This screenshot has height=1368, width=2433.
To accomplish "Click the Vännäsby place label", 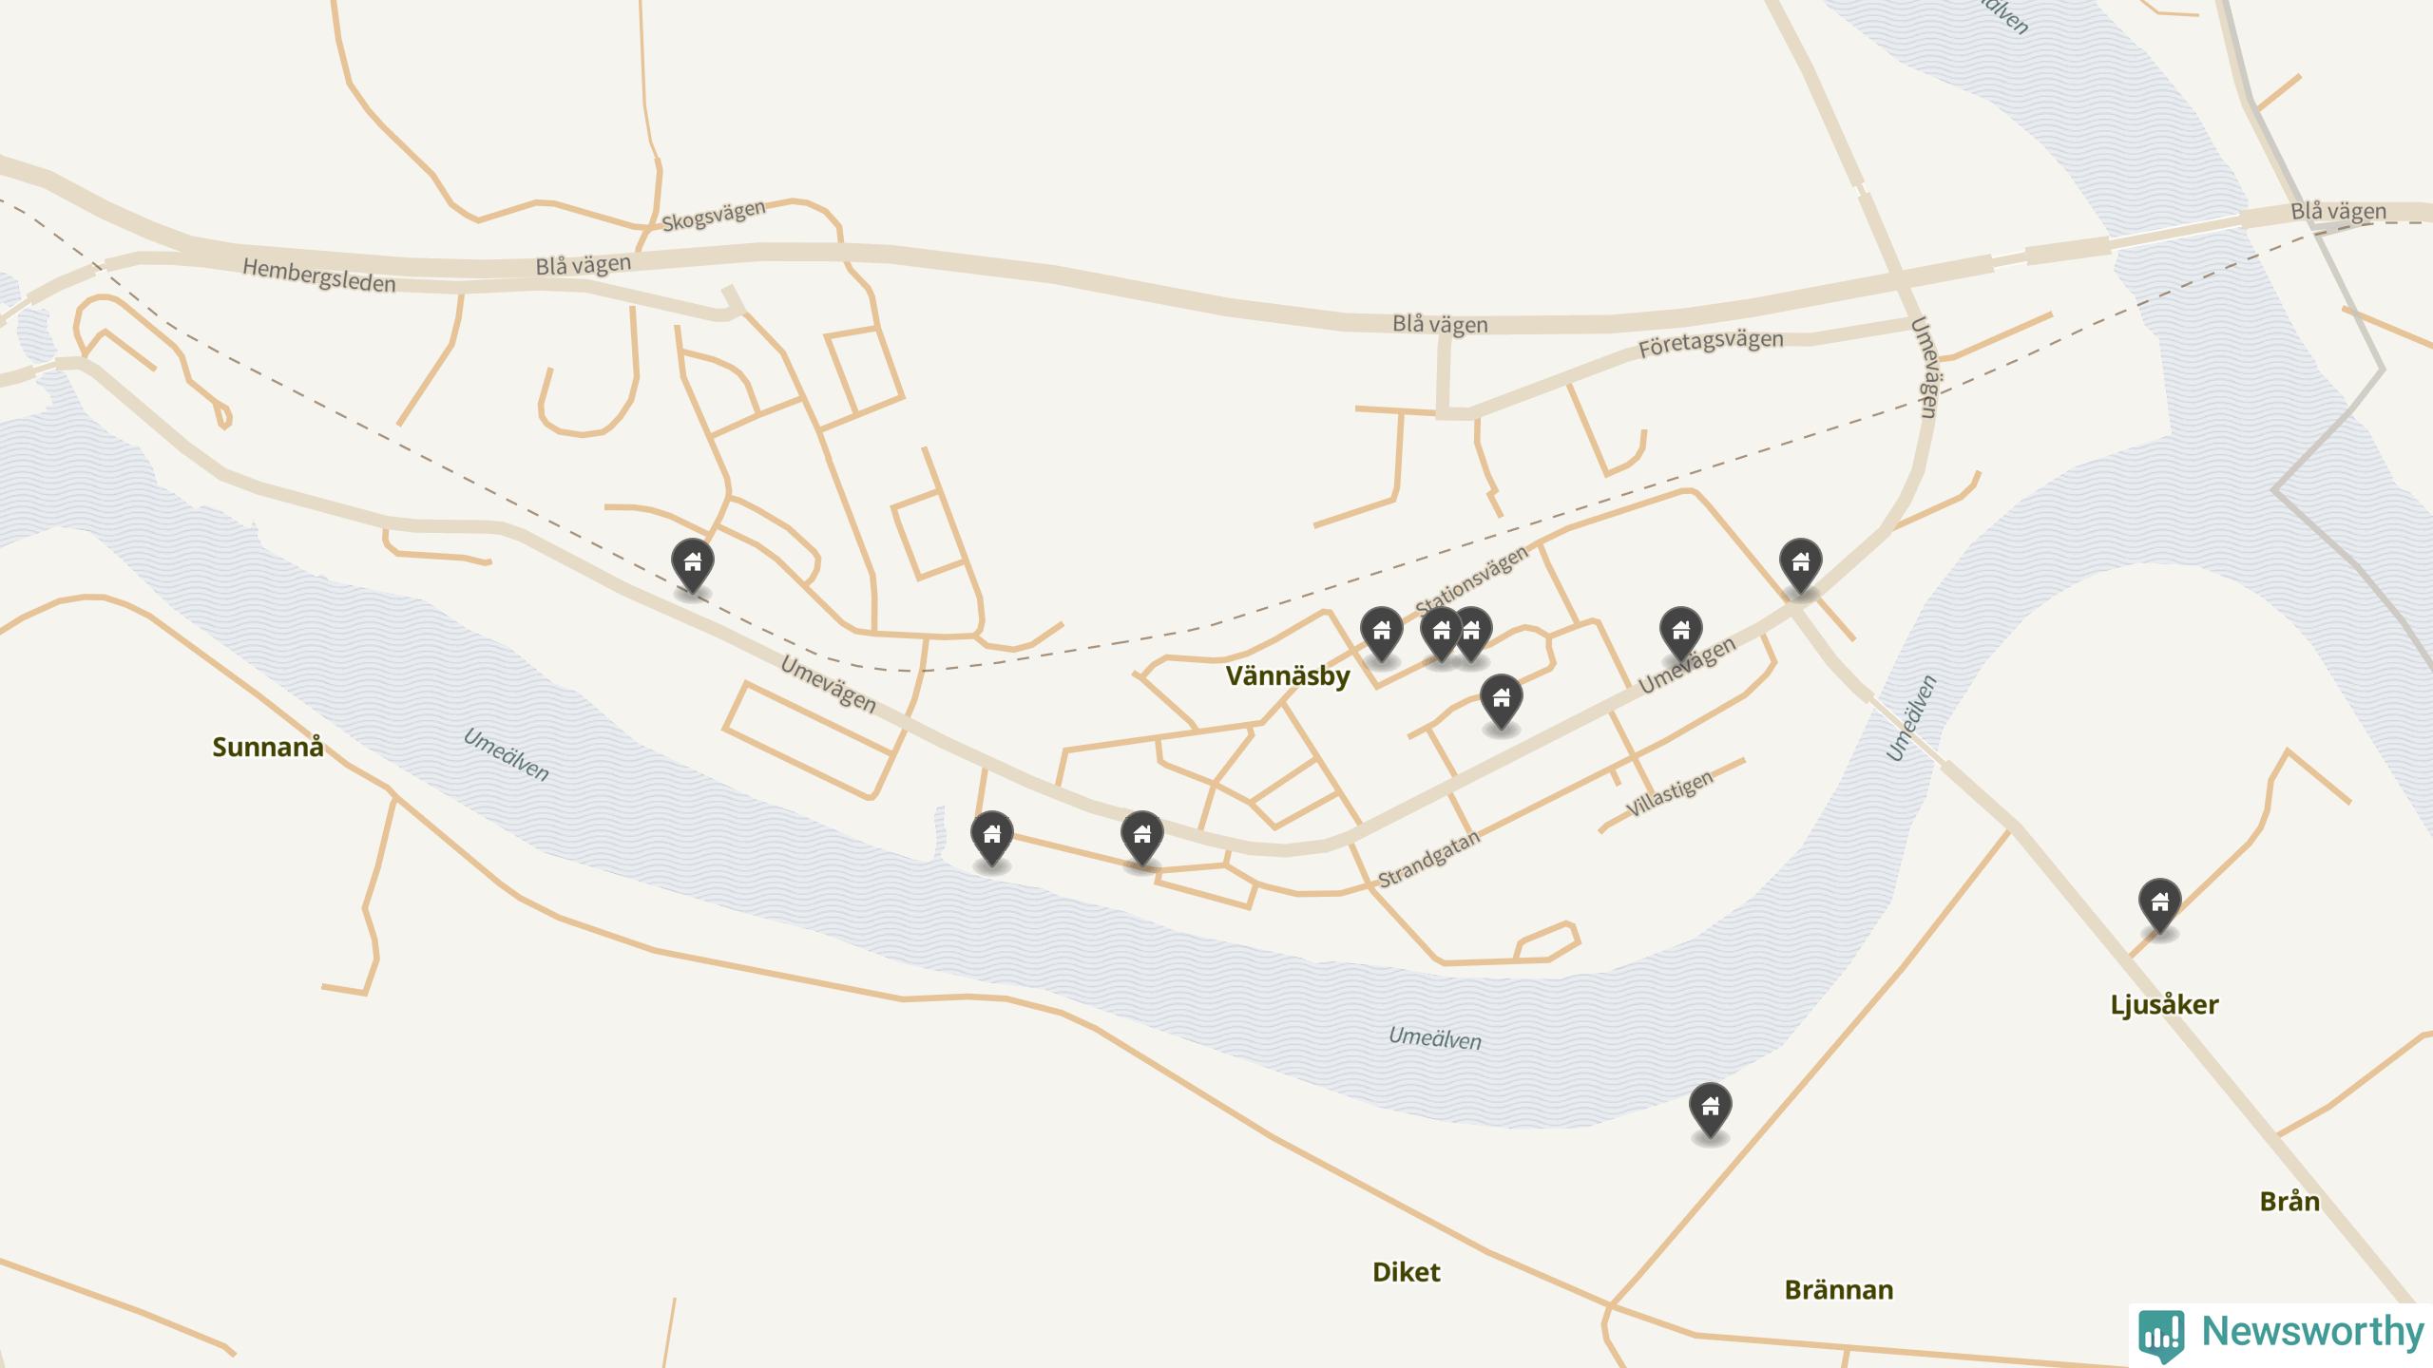I will (1287, 675).
